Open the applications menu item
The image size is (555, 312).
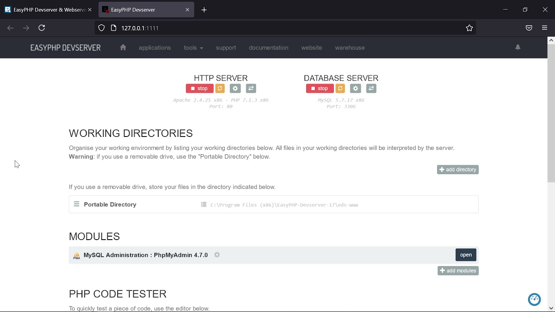pyautogui.click(x=155, y=48)
